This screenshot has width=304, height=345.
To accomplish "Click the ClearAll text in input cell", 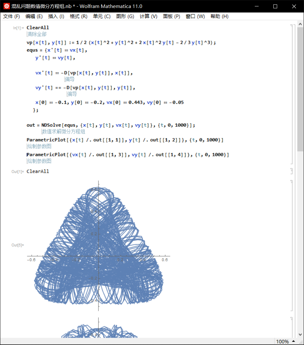I will [38, 27].
